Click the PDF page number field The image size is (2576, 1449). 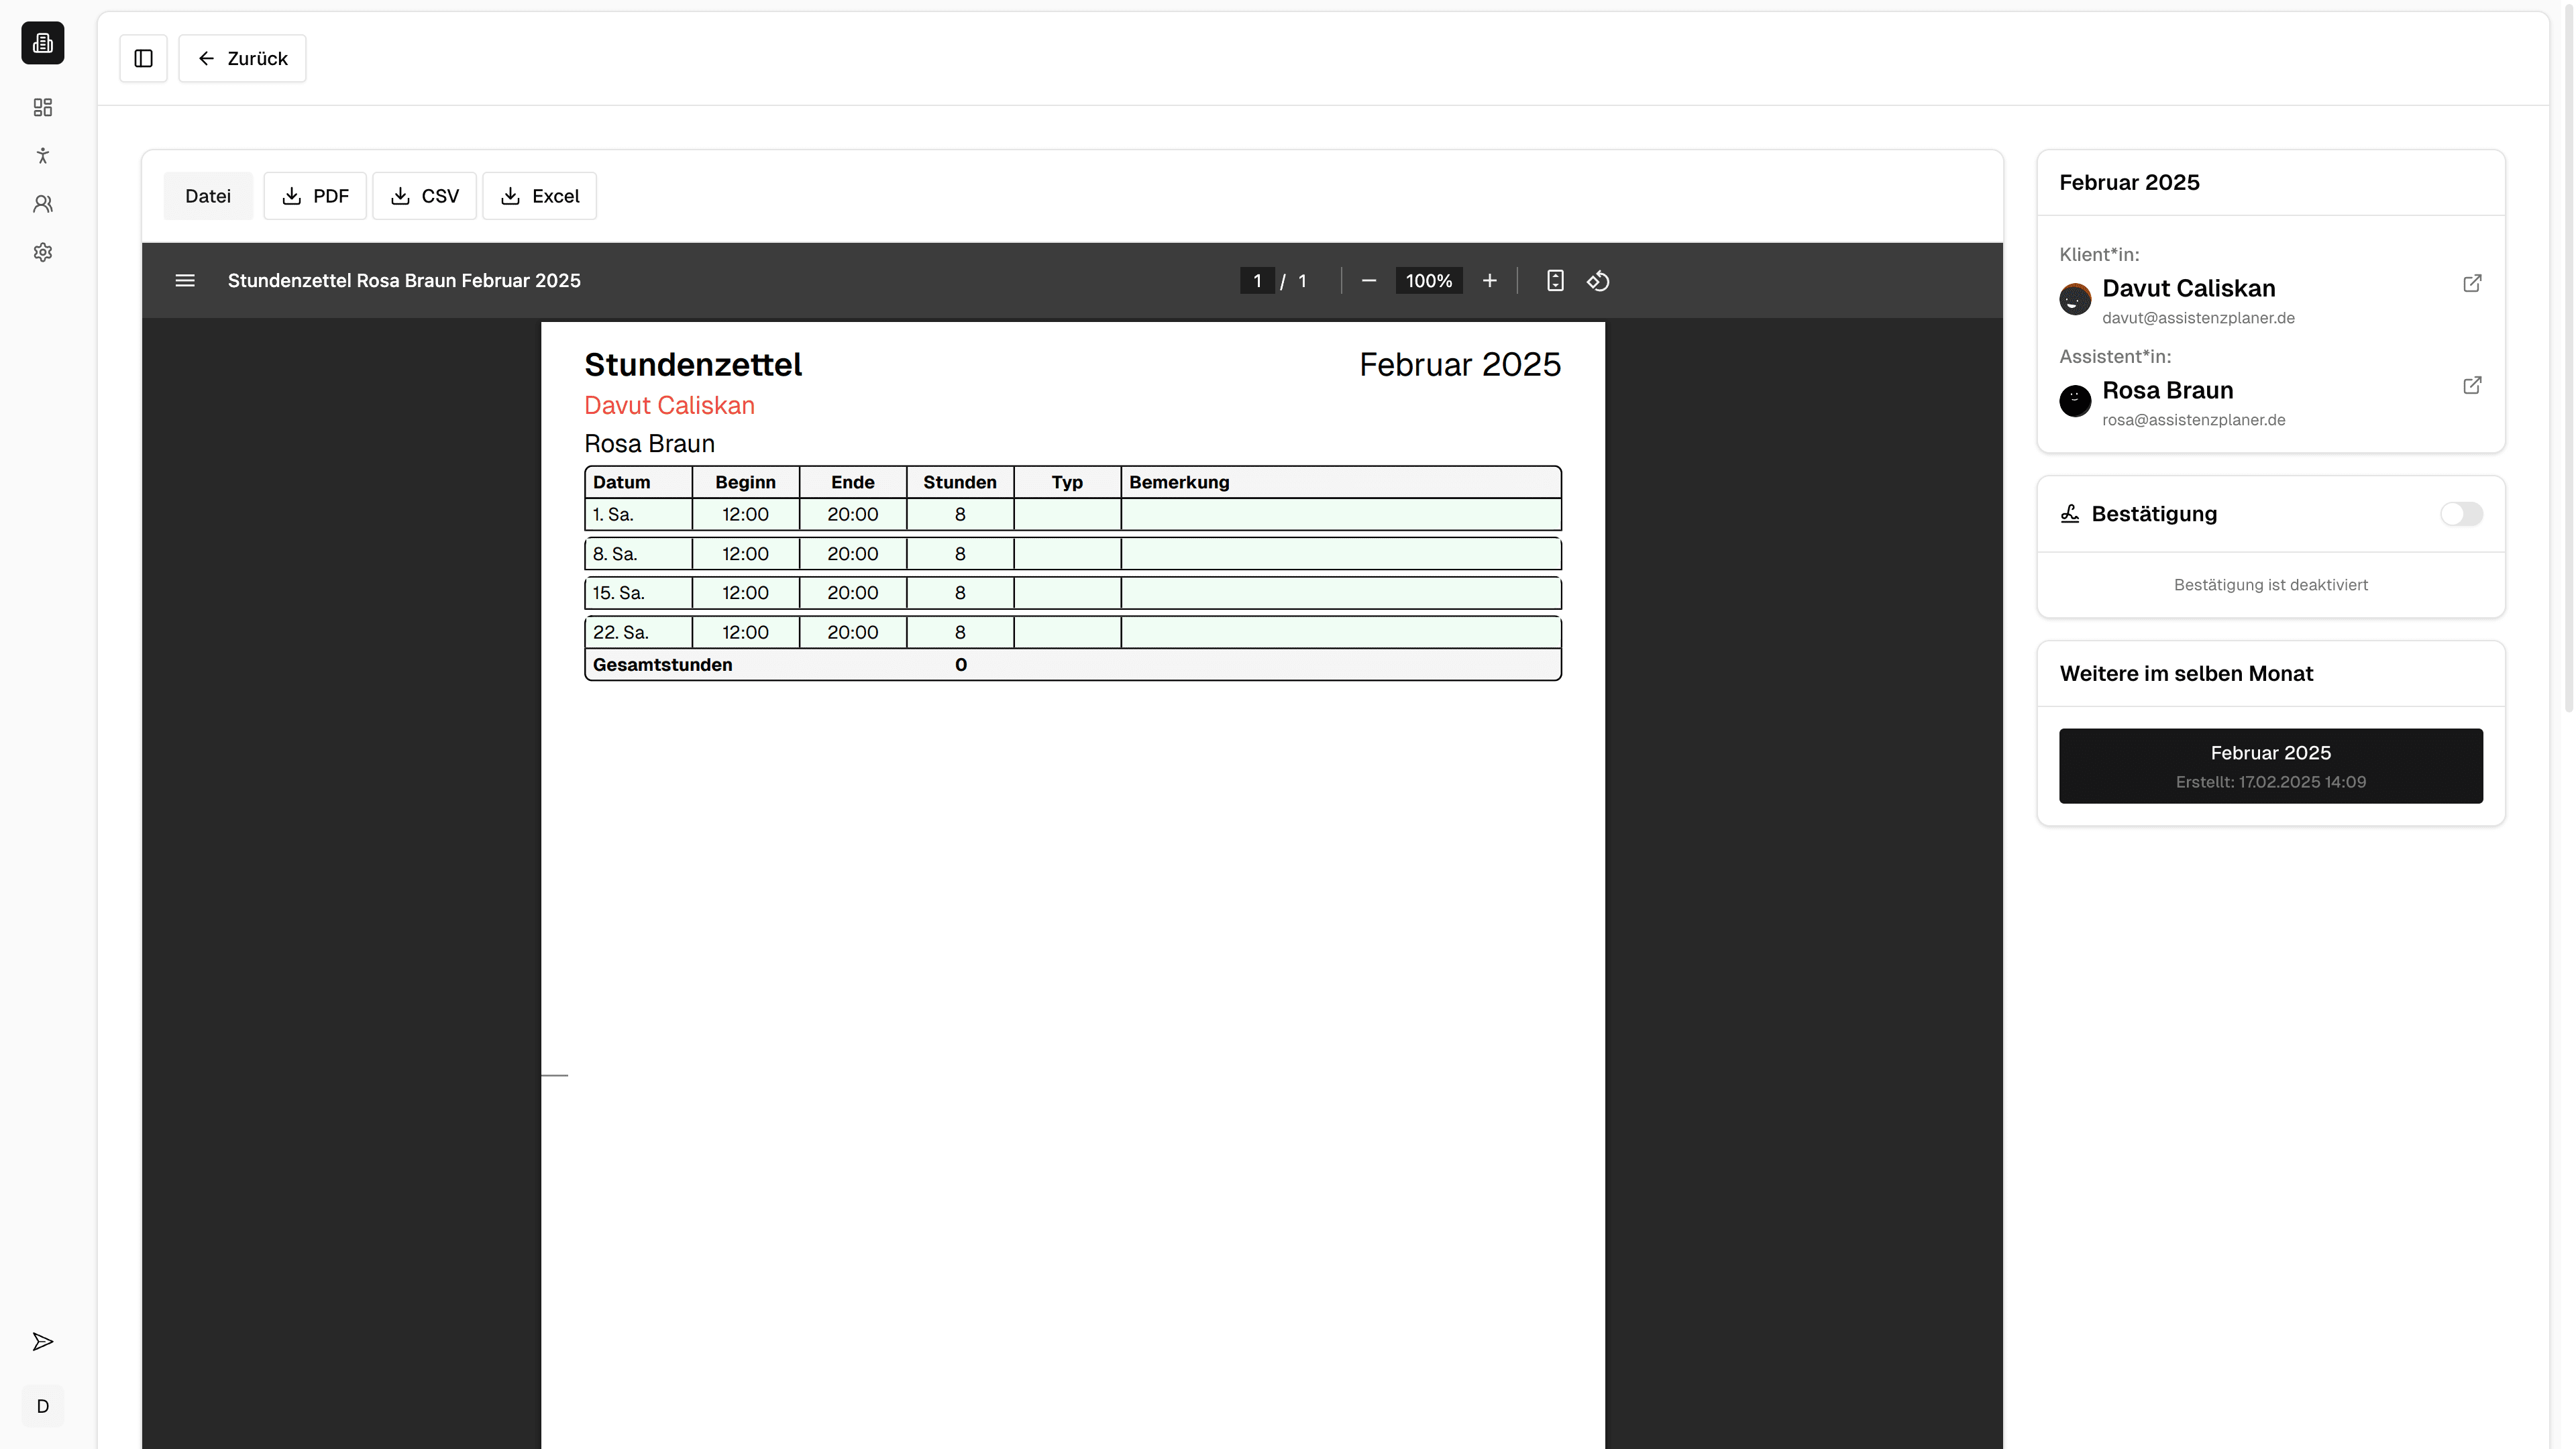click(1257, 281)
